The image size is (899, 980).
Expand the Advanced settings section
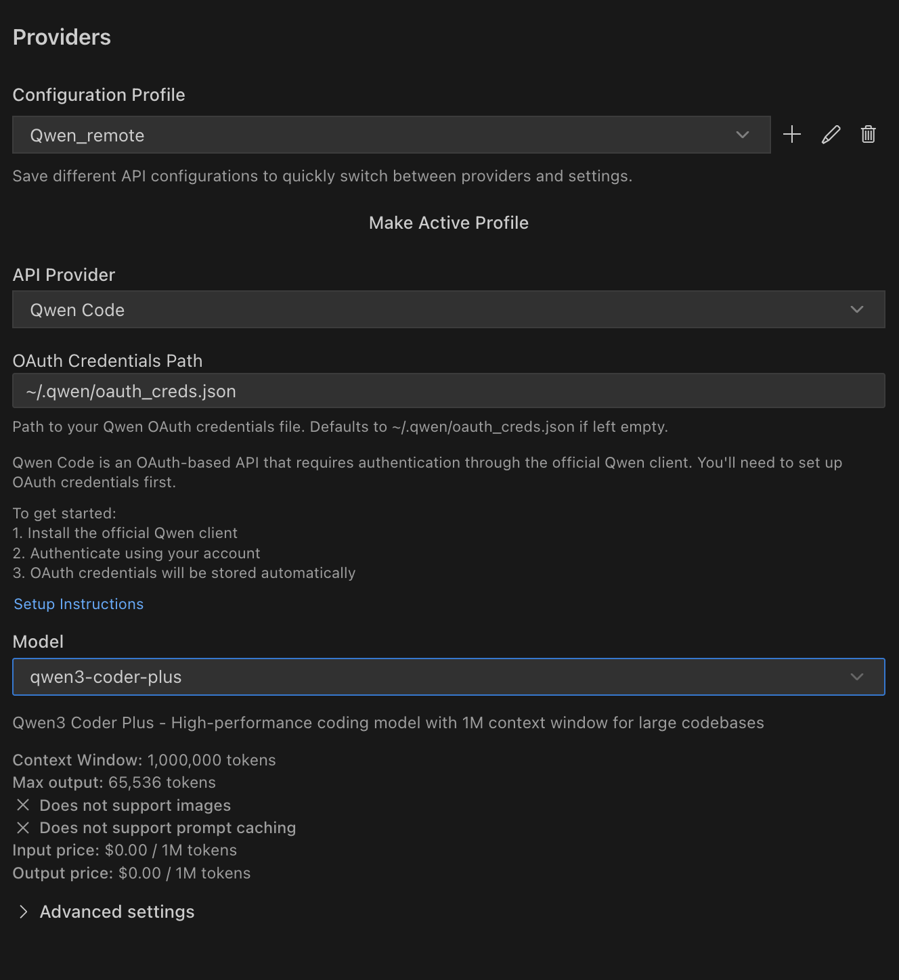tap(116, 912)
